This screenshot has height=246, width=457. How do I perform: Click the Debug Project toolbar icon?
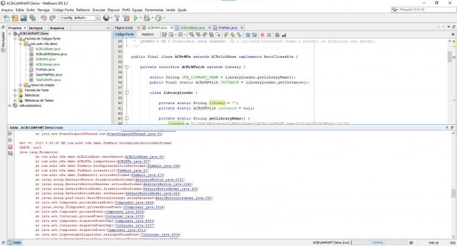coord(147,18)
